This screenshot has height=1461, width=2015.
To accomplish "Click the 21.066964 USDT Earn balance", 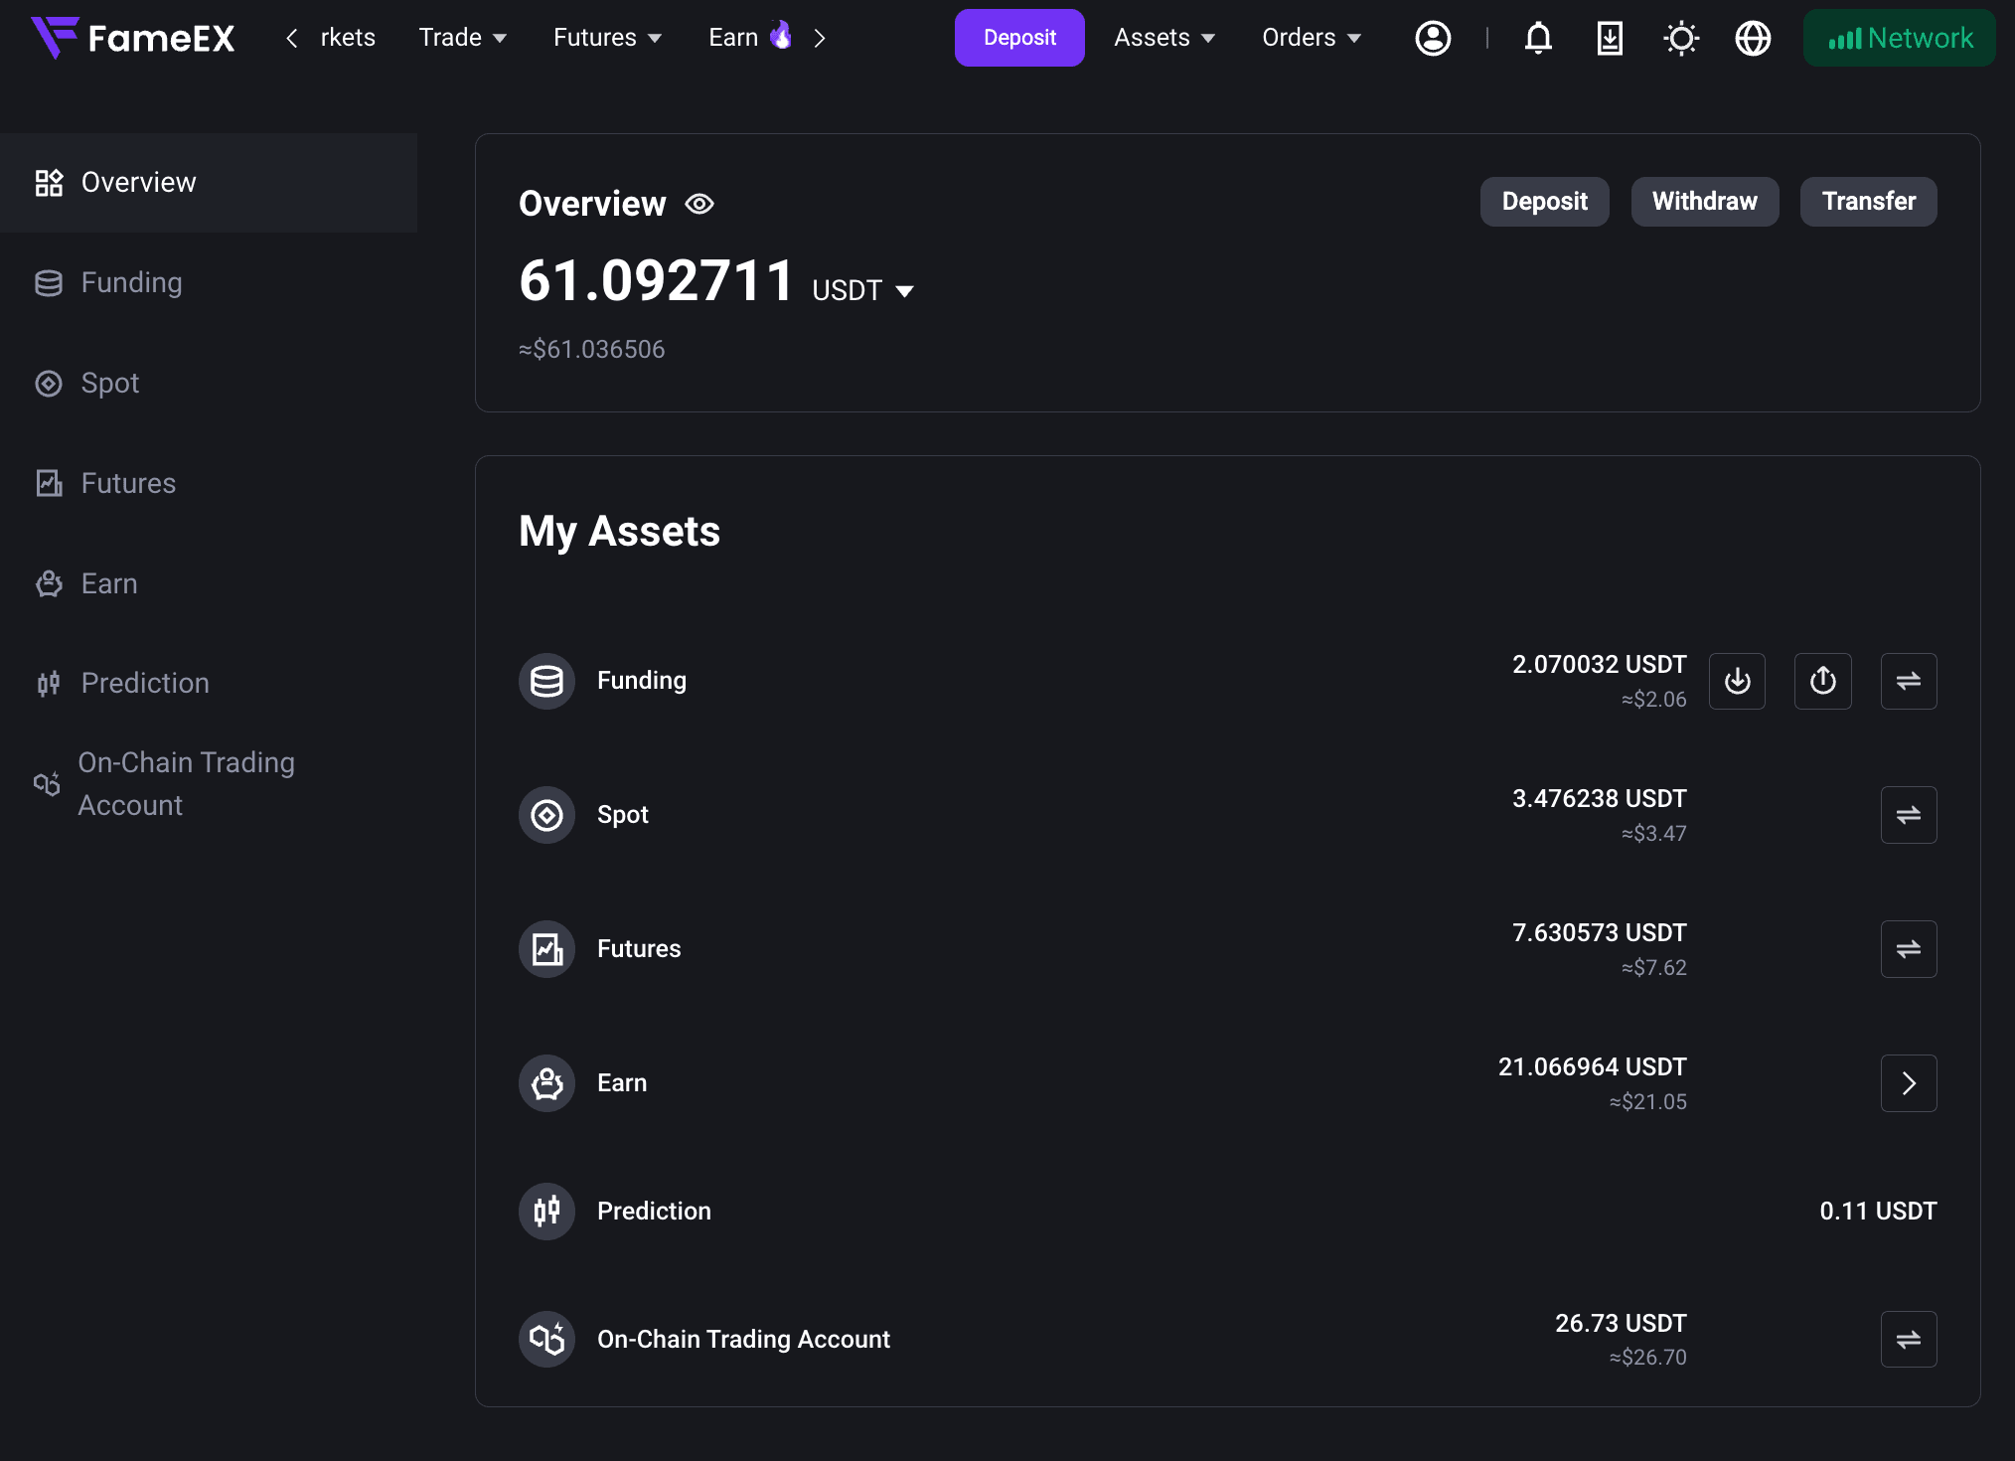I will 1593,1066.
